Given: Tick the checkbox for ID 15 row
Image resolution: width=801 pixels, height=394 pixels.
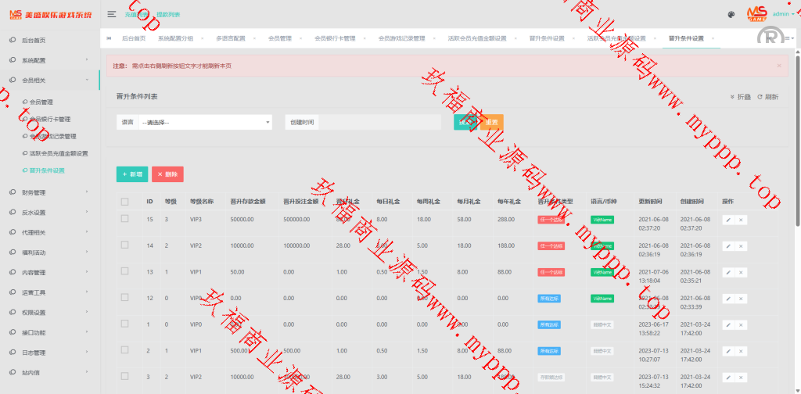Looking at the screenshot, I should pos(124,220).
